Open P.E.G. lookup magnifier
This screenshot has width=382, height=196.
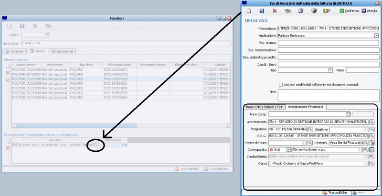371,136
